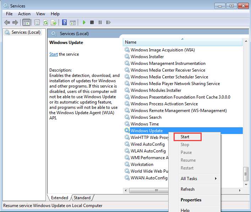Click the Export List toolbar icon
This screenshot has height=212, width=251.
tap(54, 22)
